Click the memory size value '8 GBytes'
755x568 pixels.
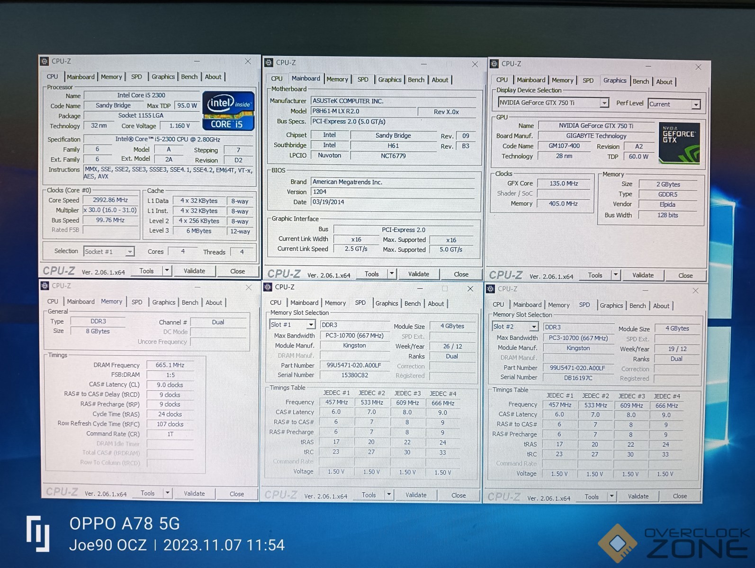(98, 331)
